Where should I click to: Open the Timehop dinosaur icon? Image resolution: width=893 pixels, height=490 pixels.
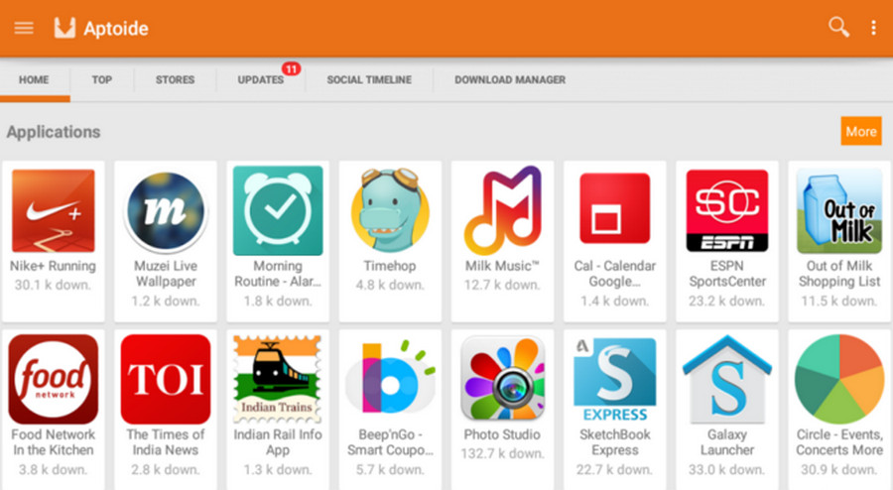pyautogui.click(x=390, y=210)
